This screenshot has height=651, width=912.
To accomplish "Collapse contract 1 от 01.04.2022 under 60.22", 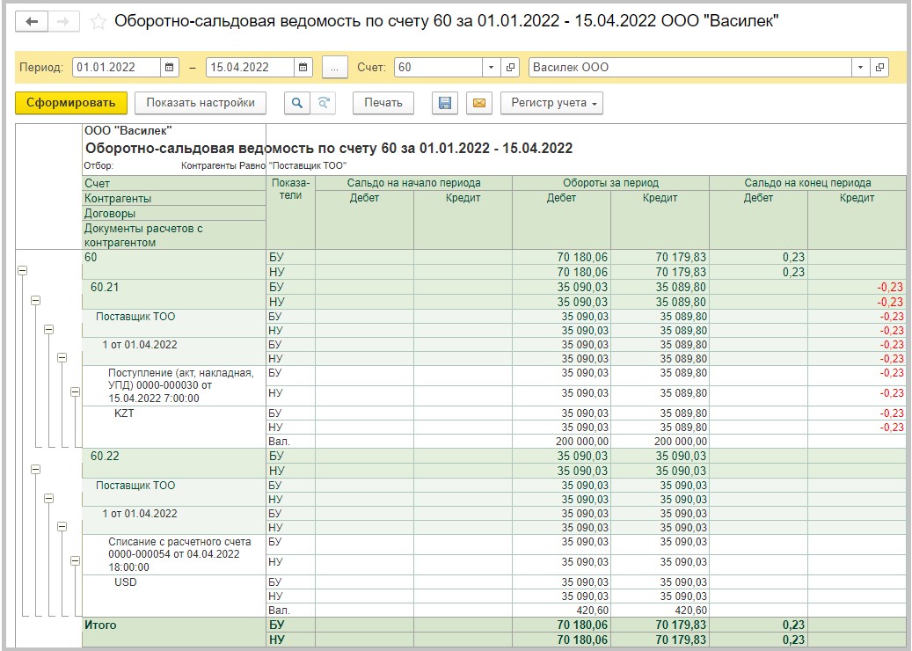I will (x=62, y=526).
